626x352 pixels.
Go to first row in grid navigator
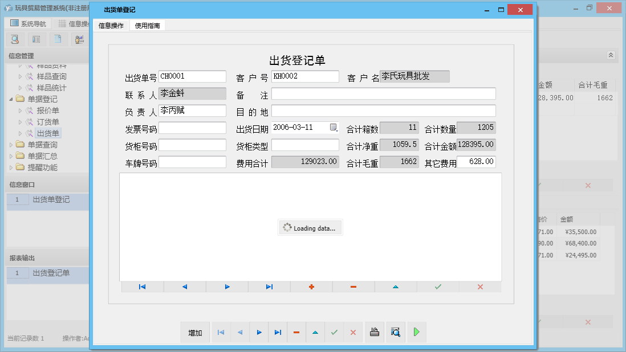(x=143, y=287)
